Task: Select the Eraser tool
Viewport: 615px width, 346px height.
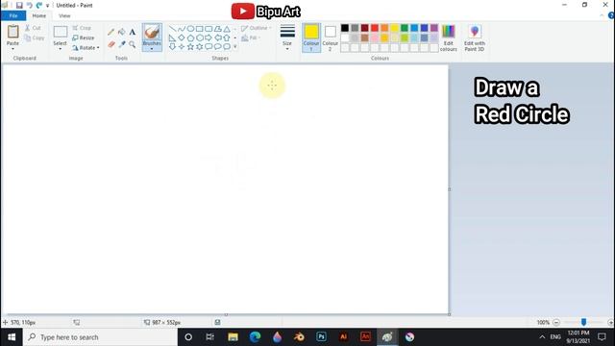Action: click(111, 44)
